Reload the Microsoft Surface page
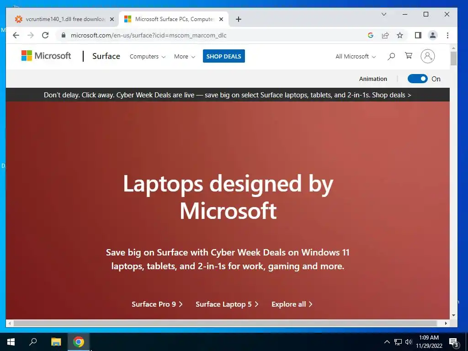 tap(45, 35)
